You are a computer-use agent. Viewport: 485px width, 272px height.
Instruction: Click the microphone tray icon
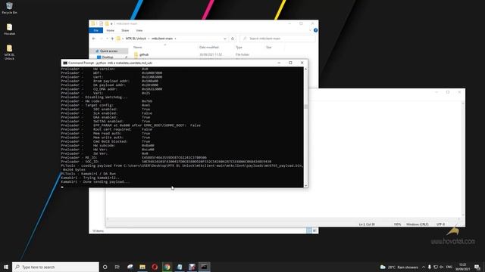pos(430,267)
